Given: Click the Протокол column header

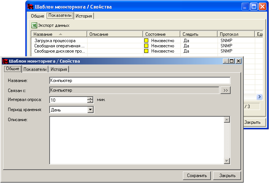Looking at the screenshot, I should (236, 34).
